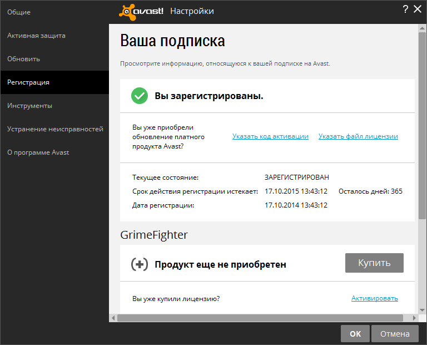Screen dimensions: 427x345
Task: Click the Вы зарегистрированы. text
Action: pos(209,96)
